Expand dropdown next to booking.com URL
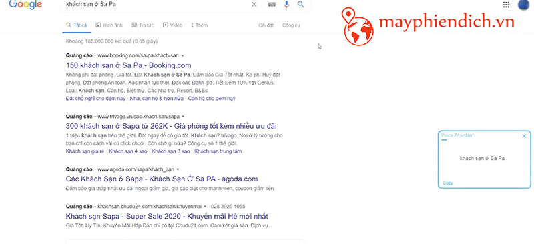Viewport: 534px width, 244px height. 182,55
